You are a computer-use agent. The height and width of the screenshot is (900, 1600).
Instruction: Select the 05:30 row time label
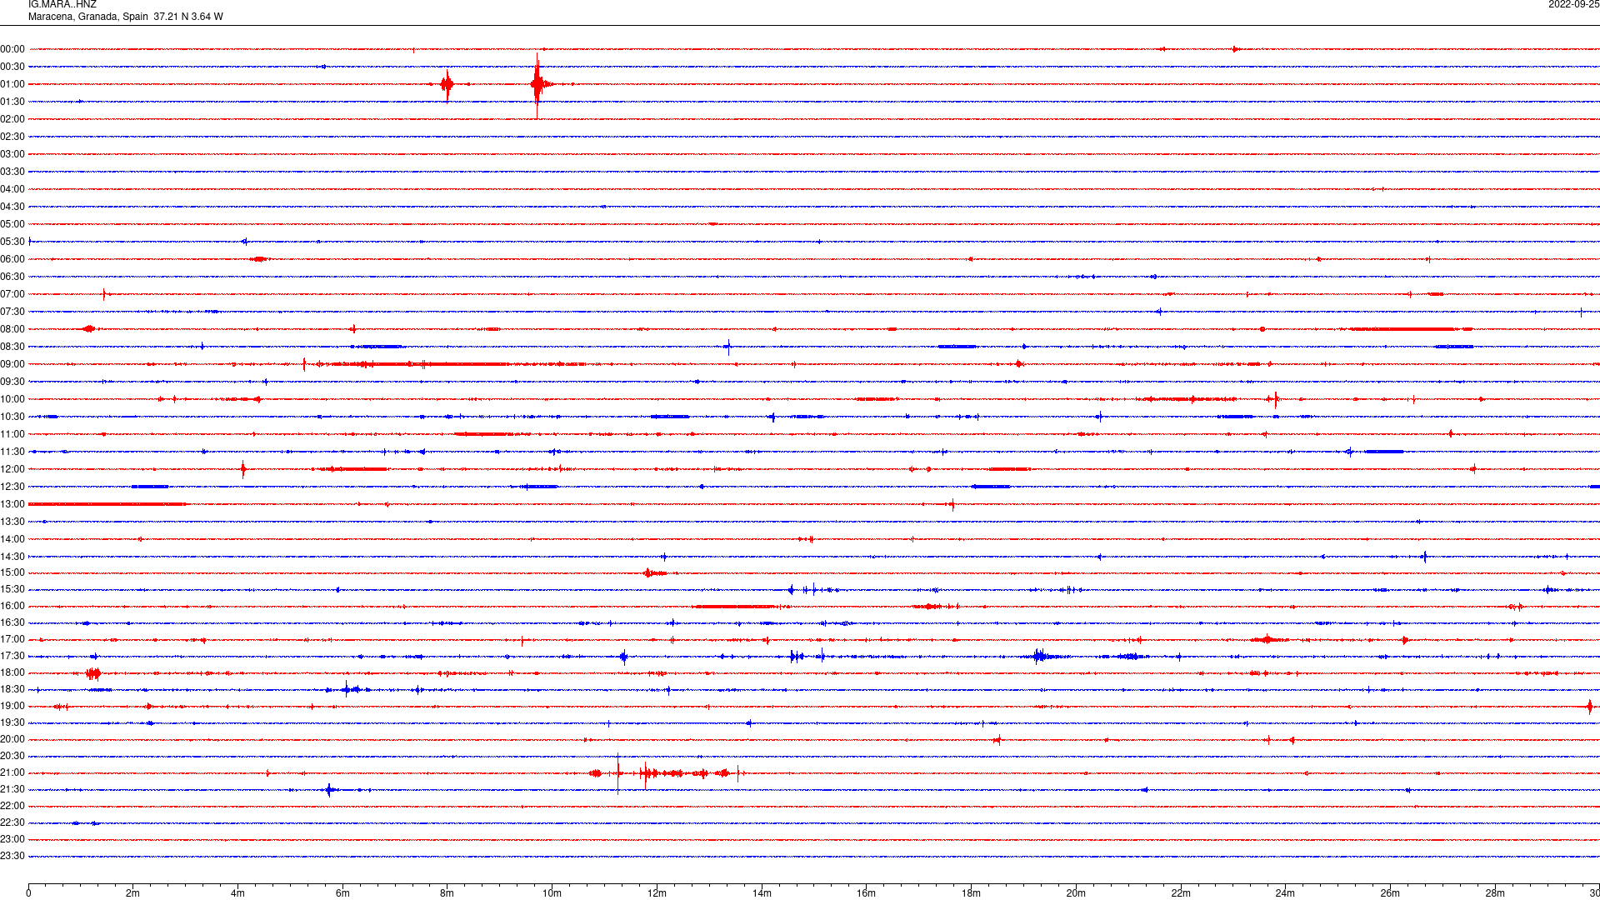point(12,242)
